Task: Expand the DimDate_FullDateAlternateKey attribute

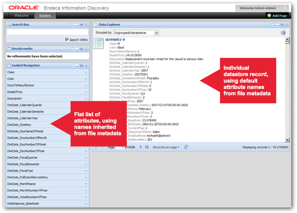Action: tap(86, 177)
